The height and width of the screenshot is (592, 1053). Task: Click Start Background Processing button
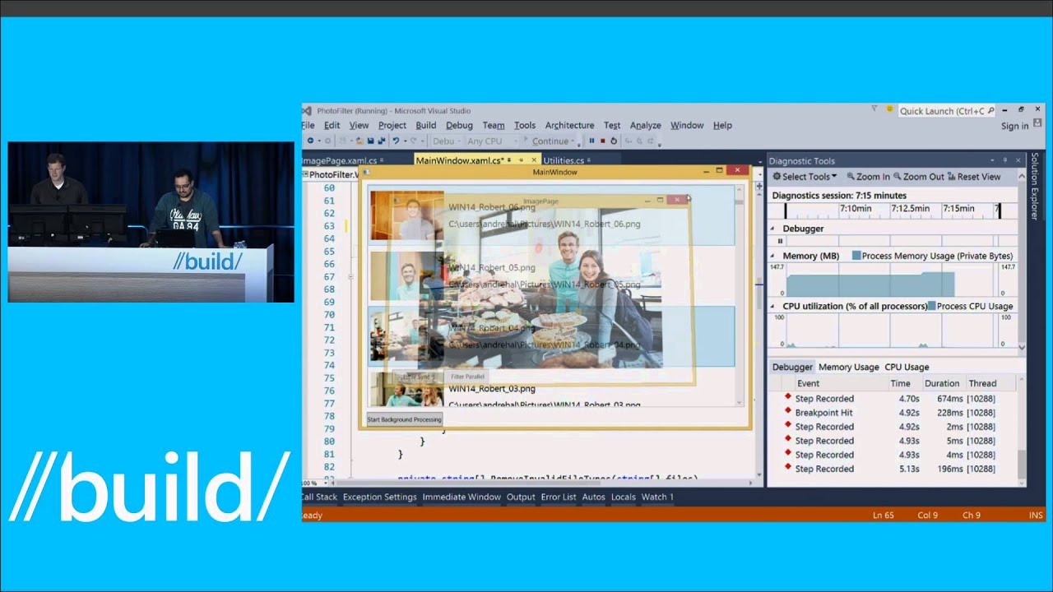(404, 419)
